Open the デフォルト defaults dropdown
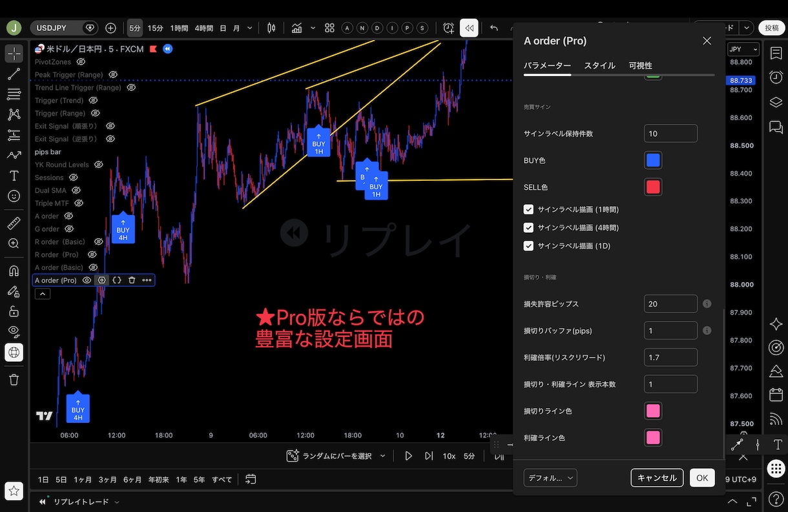The image size is (788, 512). (550, 478)
